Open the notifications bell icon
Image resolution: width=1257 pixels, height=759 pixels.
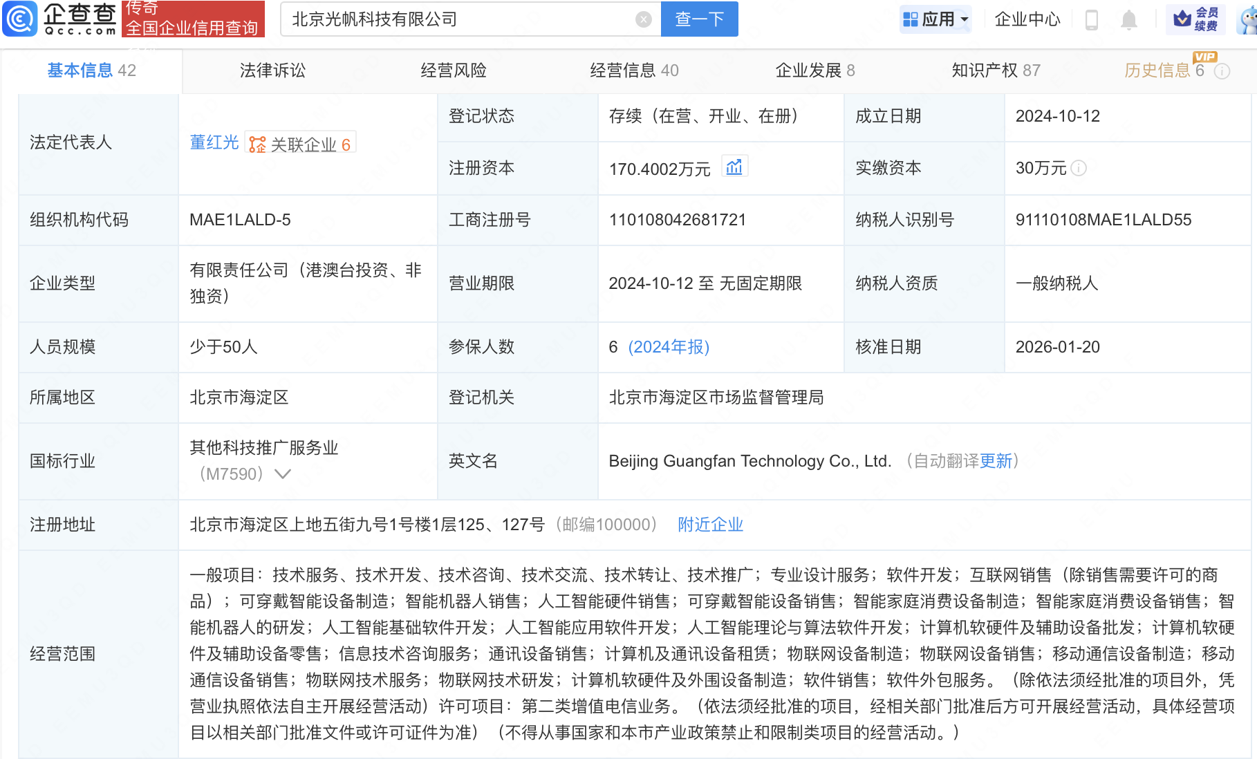[x=1128, y=19]
